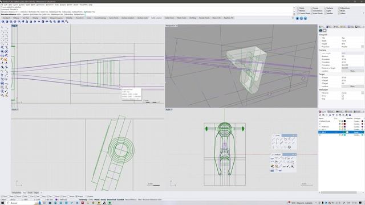The width and height of the screenshot is (365, 205).
Task: Toggle the Polysurfaces selection filter
Action: (339, 8)
